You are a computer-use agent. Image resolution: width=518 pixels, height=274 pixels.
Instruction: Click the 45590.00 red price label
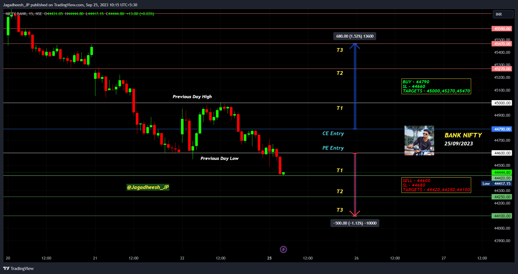click(502, 29)
